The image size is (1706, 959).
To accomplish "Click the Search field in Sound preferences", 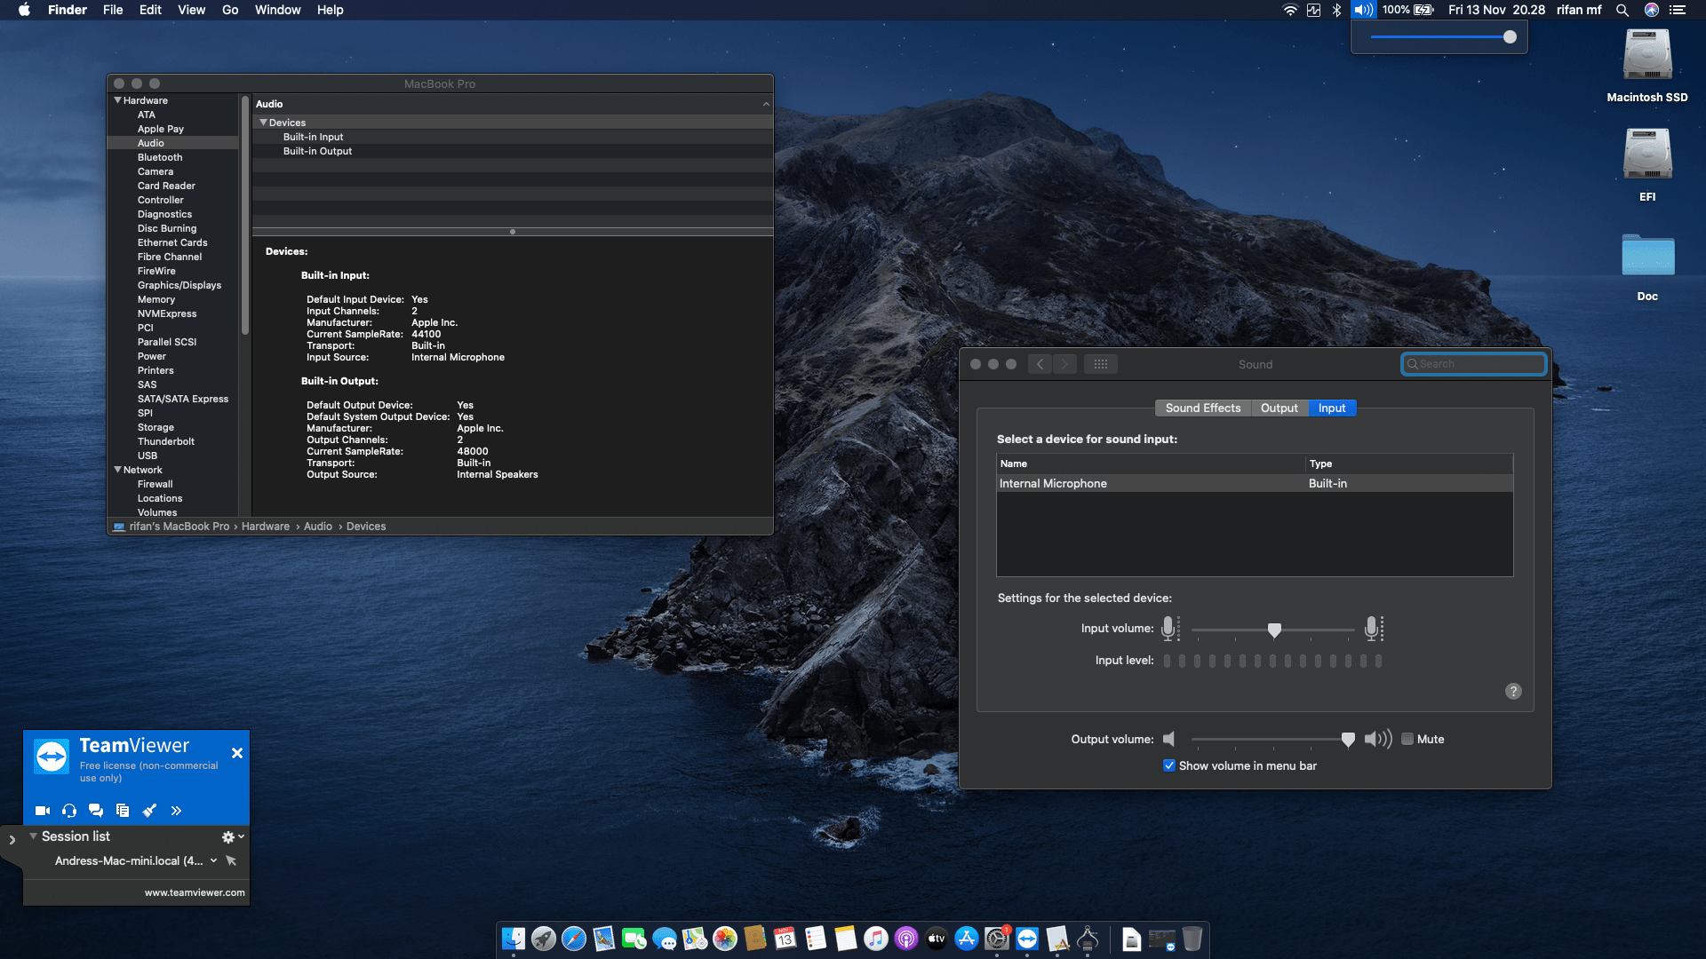I will point(1473,363).
